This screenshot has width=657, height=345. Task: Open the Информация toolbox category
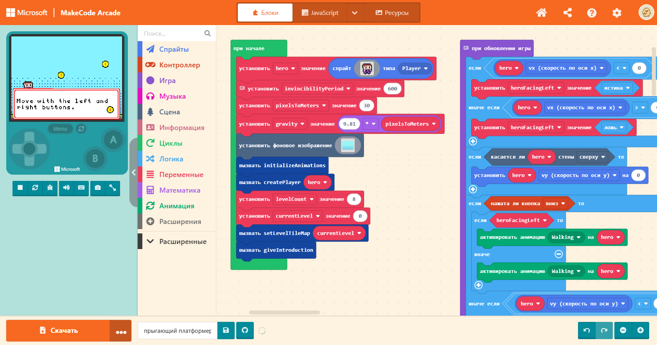click(177, 128)
